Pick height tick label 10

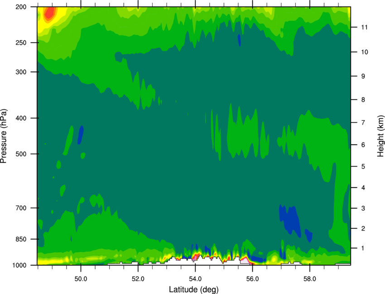(x=364, y=52)
